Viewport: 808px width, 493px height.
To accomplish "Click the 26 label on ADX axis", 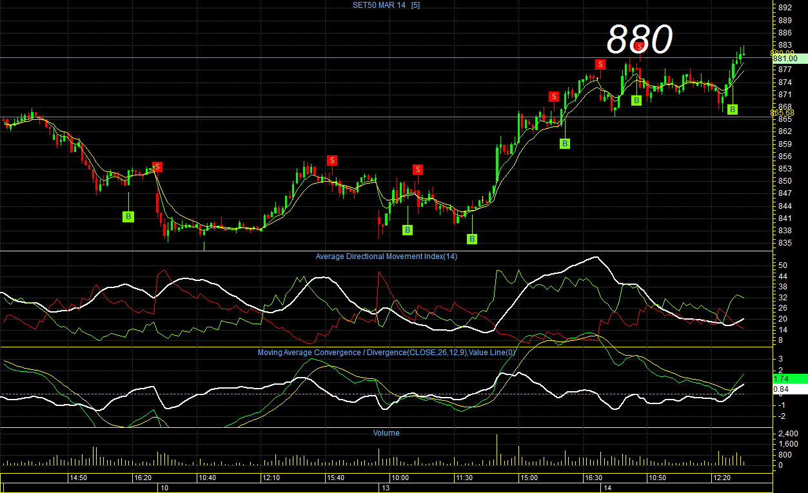I will click(x=782, y=307).
